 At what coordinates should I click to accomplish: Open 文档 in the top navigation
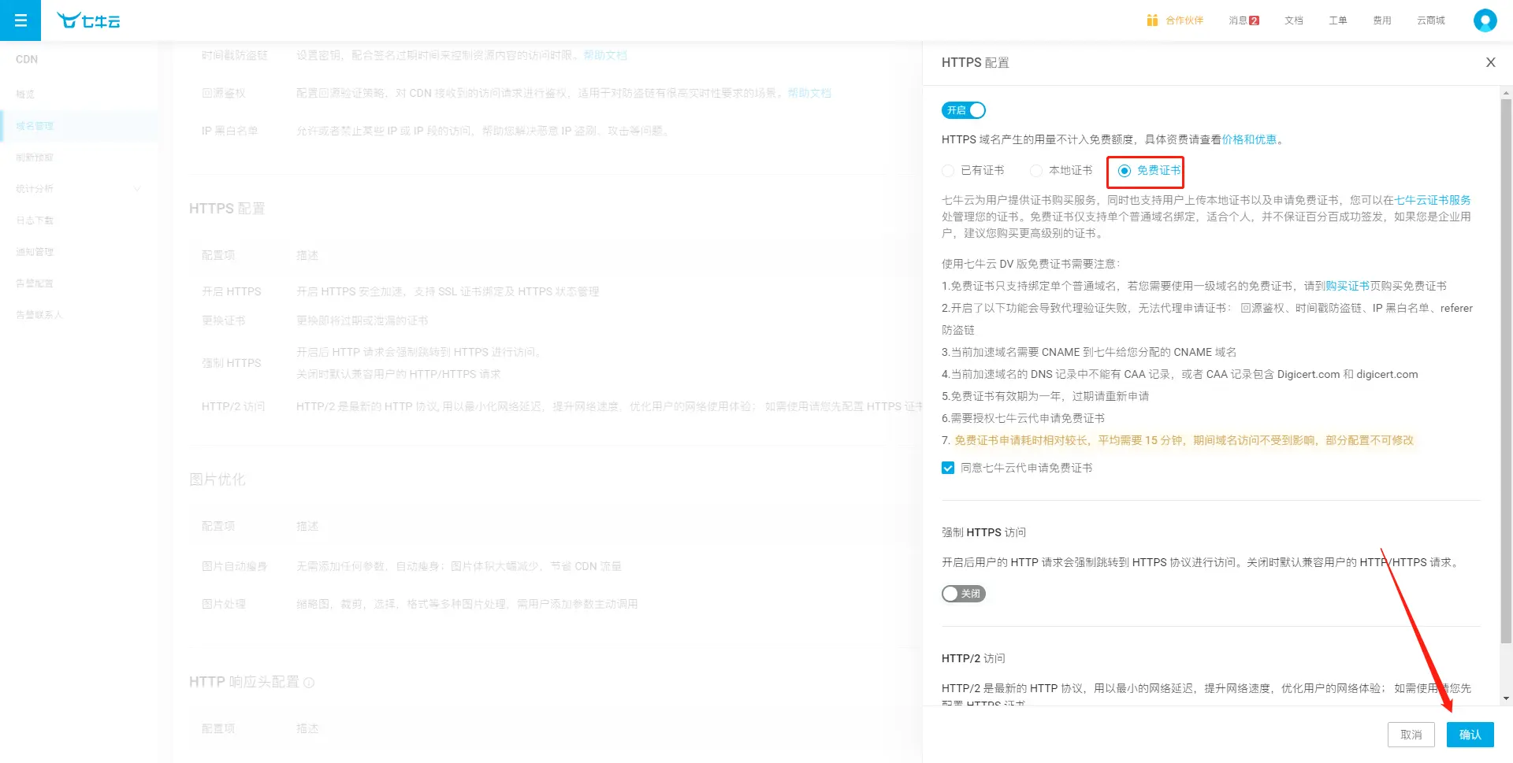click(1294, 20)
